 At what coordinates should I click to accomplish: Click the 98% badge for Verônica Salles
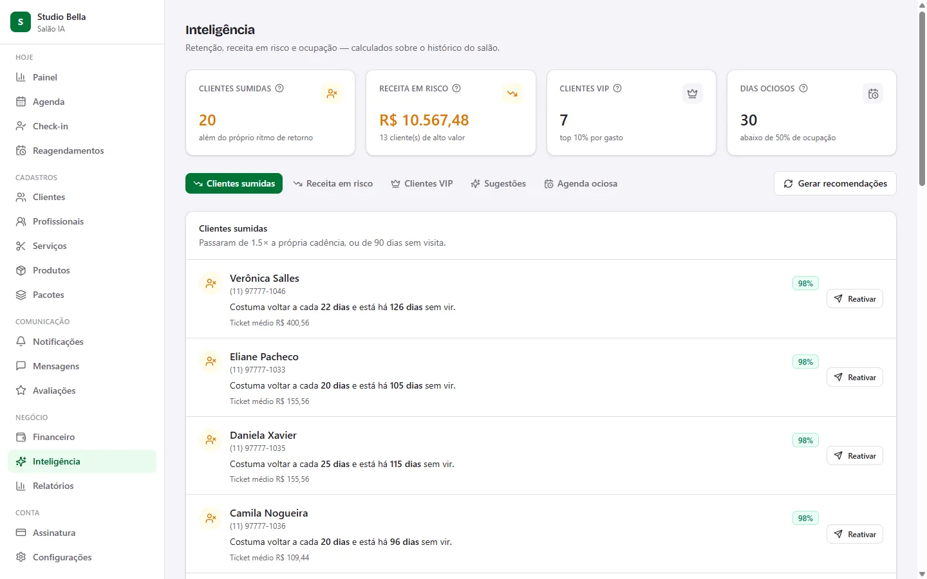coord(805,284)
